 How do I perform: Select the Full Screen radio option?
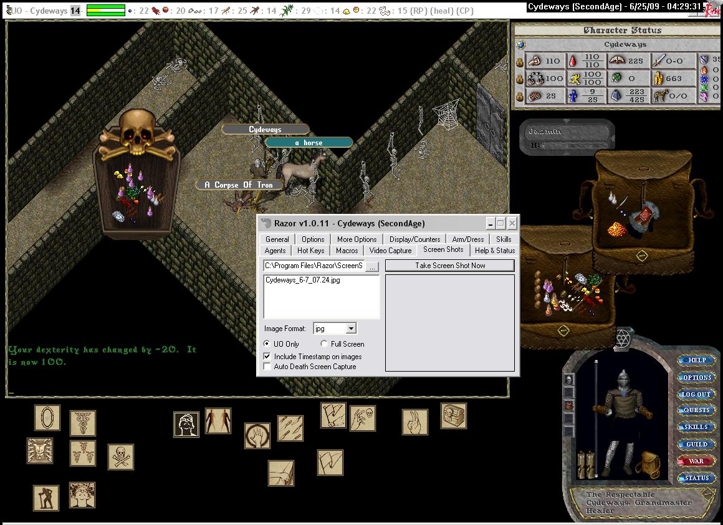pos(324,344)
